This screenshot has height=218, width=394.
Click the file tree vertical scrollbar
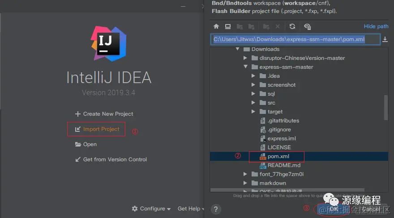tap(385, 108)
